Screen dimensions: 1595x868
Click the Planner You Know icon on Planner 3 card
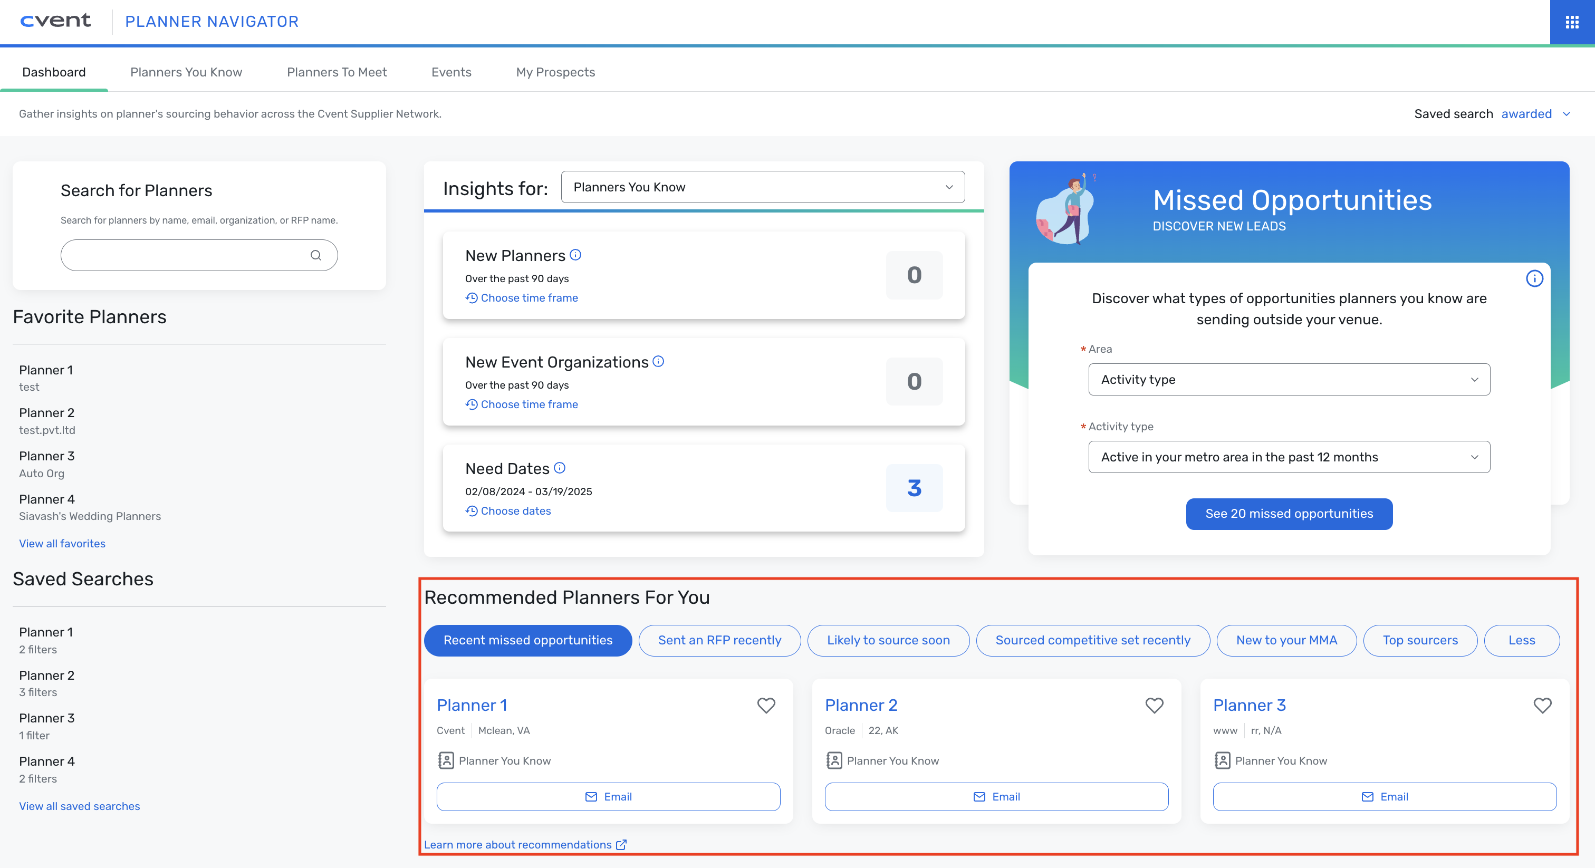[1222, 760]
